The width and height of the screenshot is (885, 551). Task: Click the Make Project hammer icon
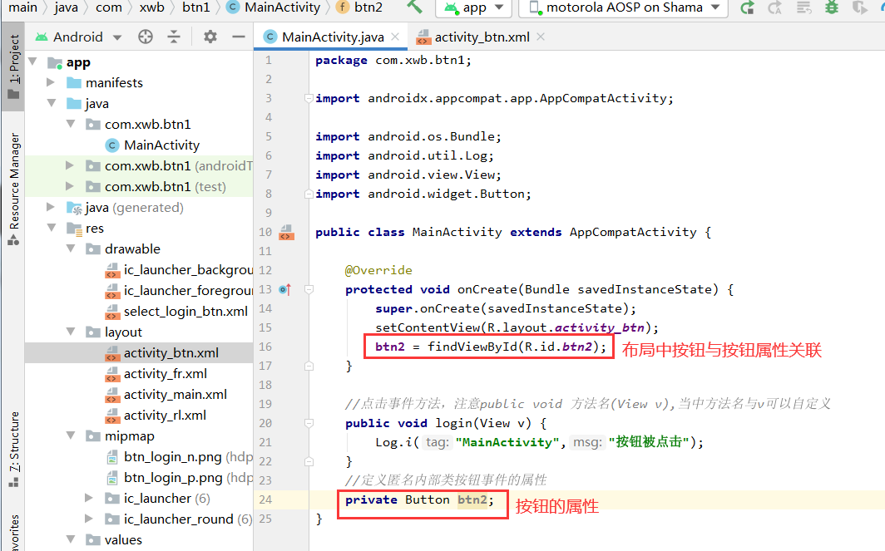(415, 7)
